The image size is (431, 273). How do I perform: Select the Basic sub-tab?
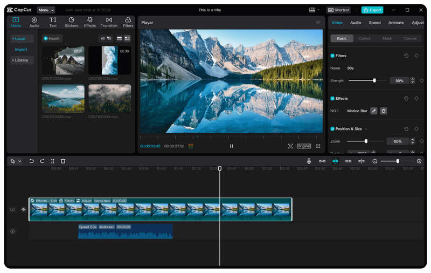point(342,38)
